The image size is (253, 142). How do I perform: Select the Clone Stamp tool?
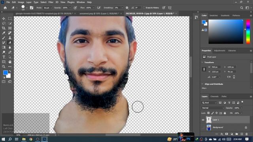pos(10,38)
